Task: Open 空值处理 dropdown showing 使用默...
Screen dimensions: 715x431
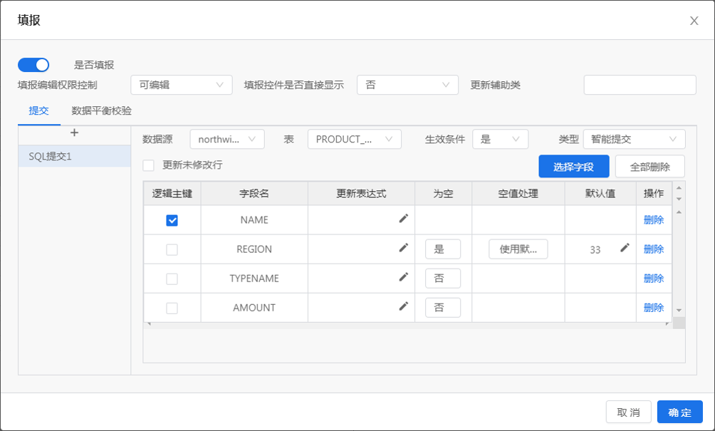Action: 518,249
